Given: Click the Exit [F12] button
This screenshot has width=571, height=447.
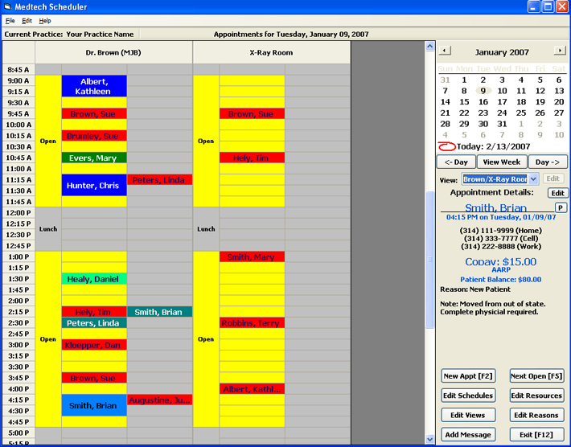Looking at the screenshot, I should point(536,435).
